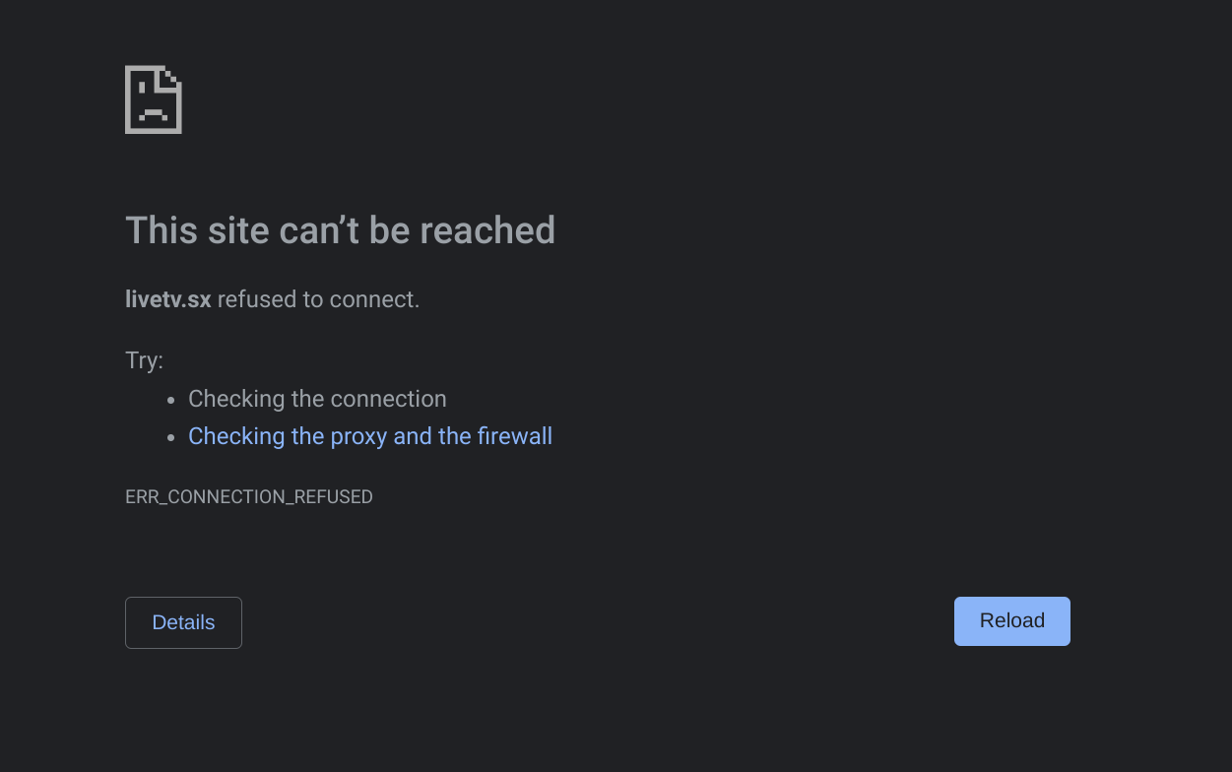Viewport: 1232px width, 772px height.
Task: Click the 'refused to connect.' text
Action: [x=318, y=299]
